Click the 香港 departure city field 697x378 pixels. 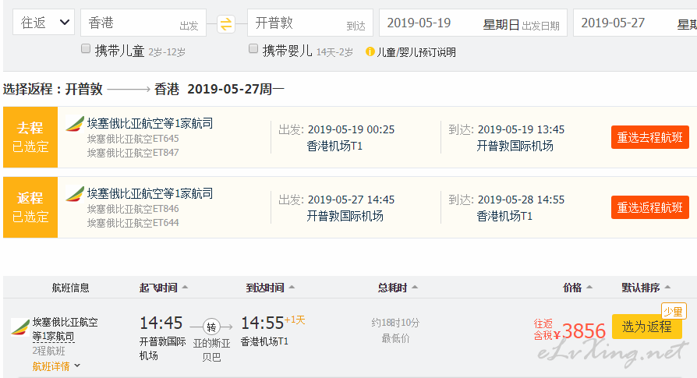pos(143,23)
